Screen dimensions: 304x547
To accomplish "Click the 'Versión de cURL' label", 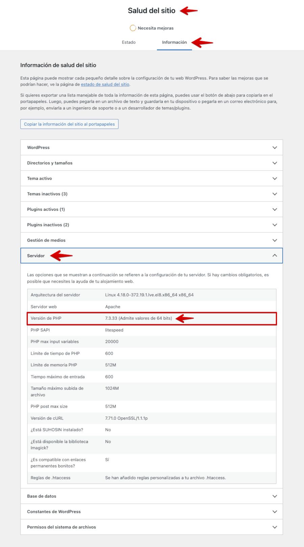I will click(47, 418).
